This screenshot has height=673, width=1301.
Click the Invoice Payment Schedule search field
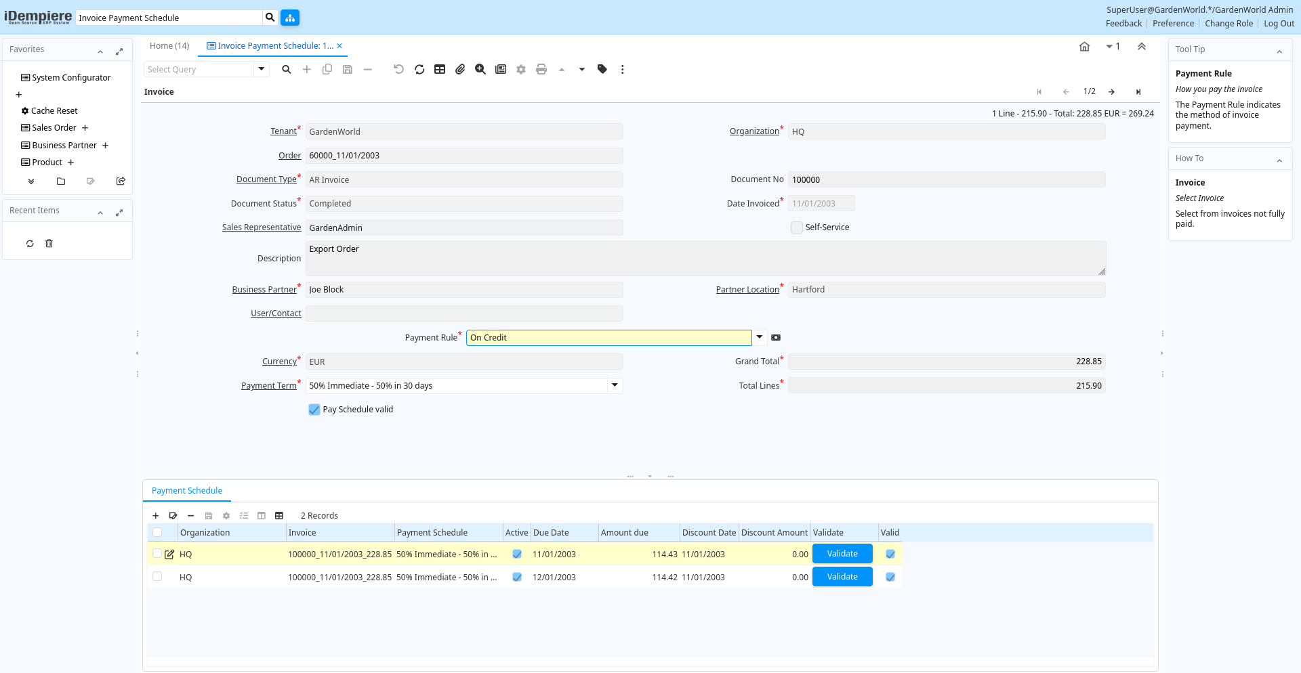169,18
